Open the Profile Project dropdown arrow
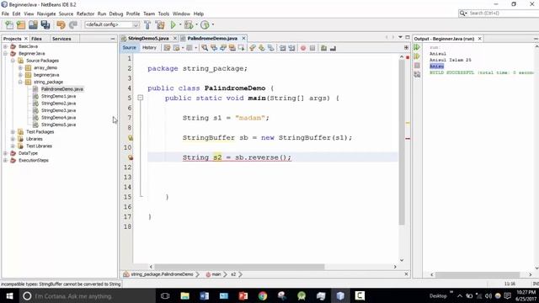 213,24
